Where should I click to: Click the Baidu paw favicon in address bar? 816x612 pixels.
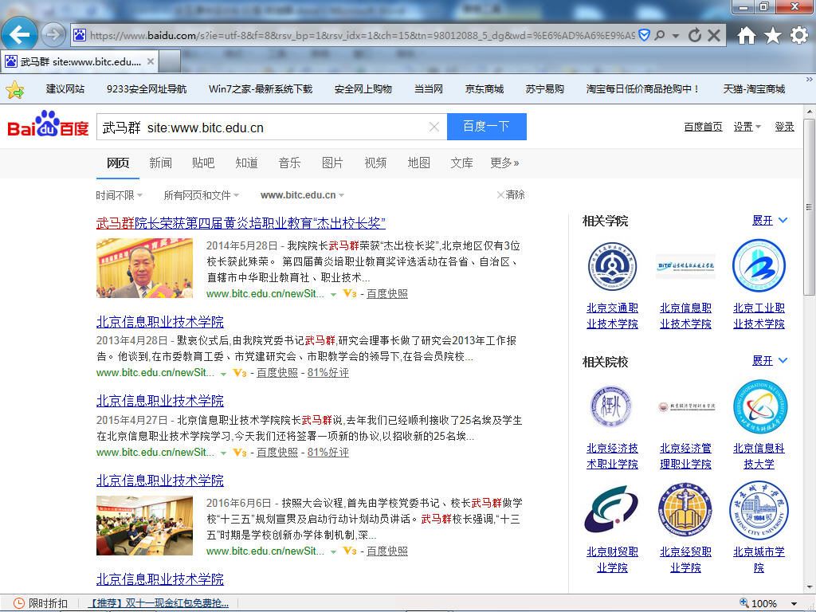click(80, 35)
